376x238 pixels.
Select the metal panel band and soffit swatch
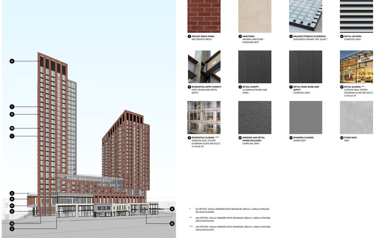tap(305, 67)
